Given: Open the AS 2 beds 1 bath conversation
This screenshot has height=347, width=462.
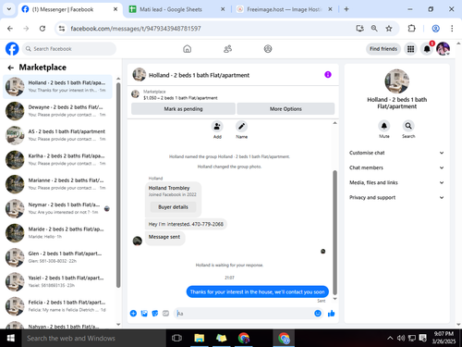Looking at the screenshot, I should click(x=57, y=135).
